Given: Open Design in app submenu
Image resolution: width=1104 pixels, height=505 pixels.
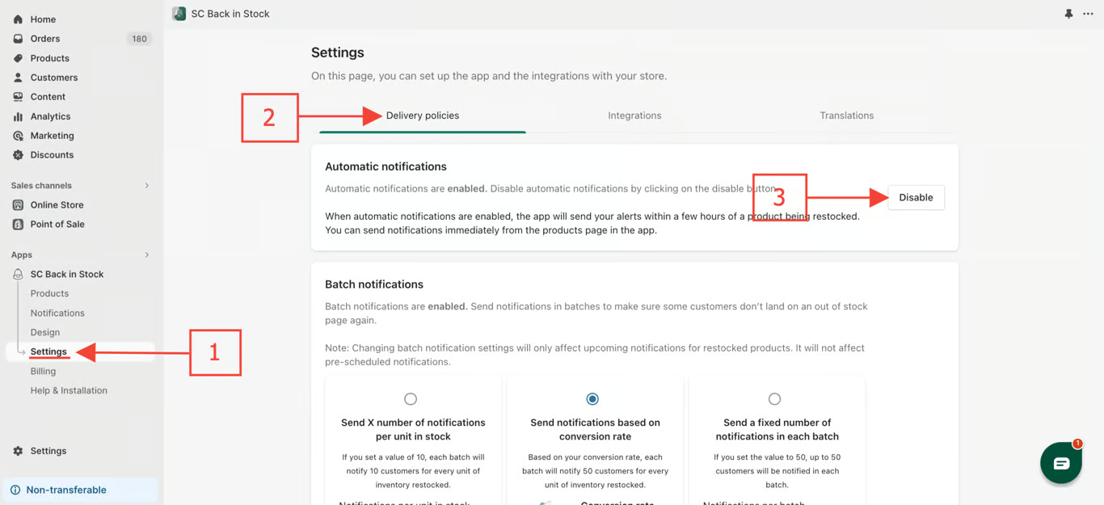Looking at the screenshot, I should [x=45, y=333].
